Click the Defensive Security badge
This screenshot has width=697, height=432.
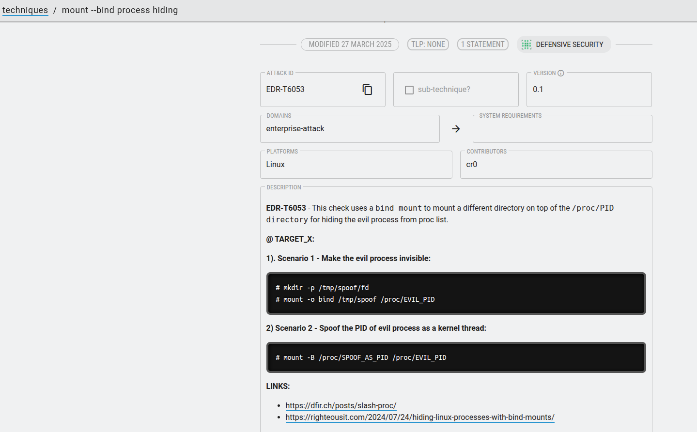click(x=569, y=45)
